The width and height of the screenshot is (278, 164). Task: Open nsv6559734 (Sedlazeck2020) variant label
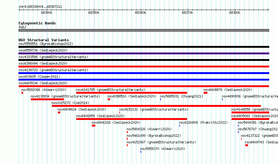(x=43, y=50)
